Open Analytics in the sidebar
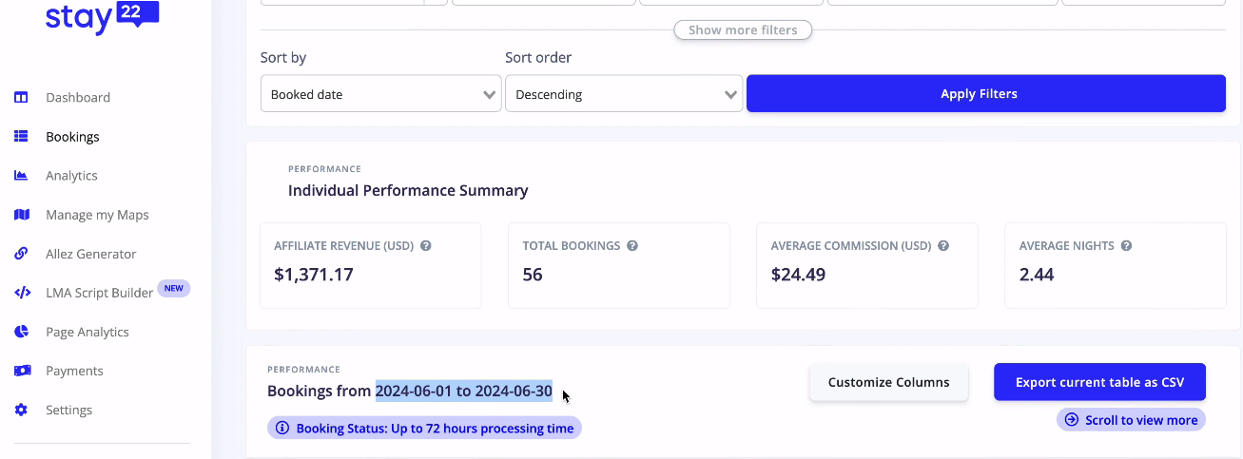This screenshot has height=459, width=1243. 71,175
